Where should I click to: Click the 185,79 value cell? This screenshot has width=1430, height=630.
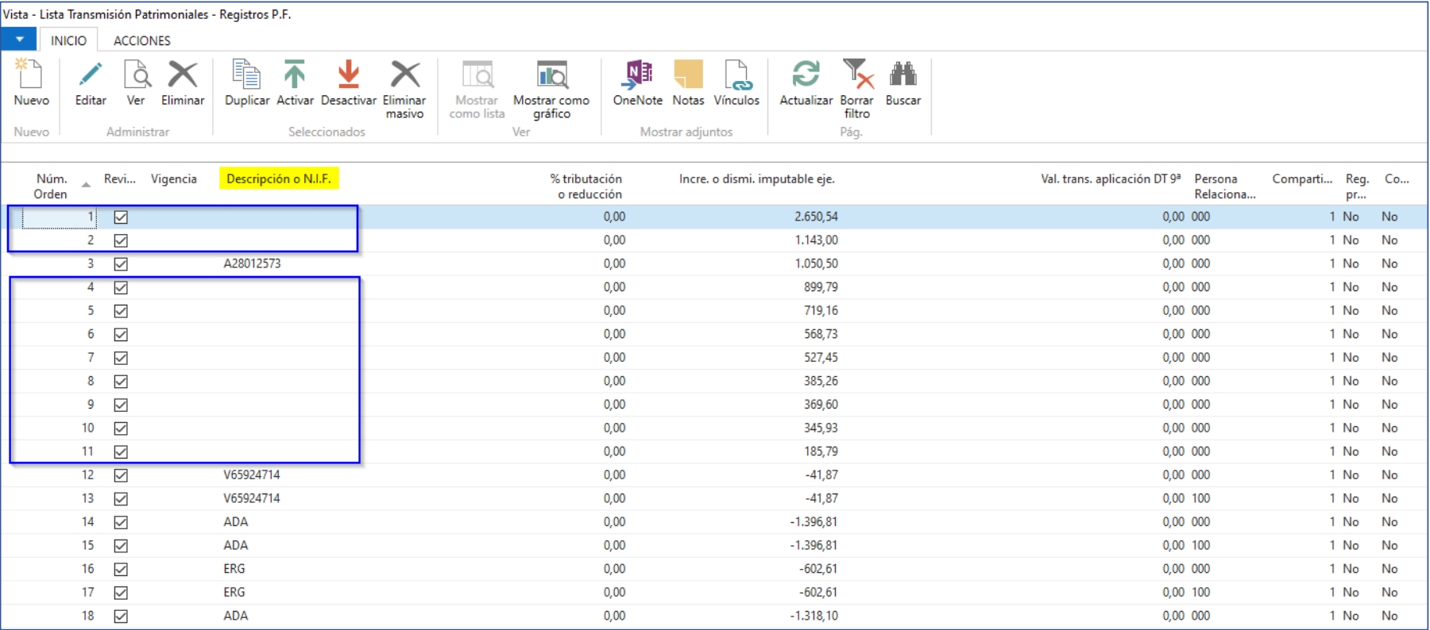click(821, 451)
